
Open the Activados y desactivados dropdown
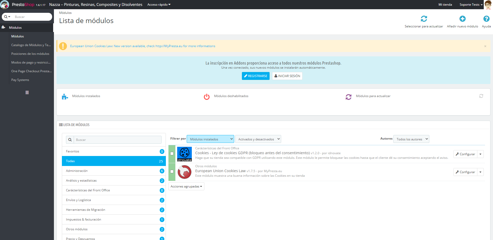tap(258, 139)
